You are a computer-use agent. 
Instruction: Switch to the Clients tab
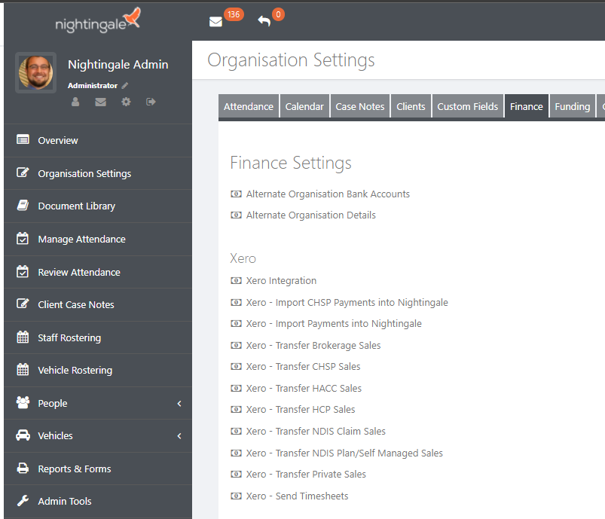(x=411, y=106)
